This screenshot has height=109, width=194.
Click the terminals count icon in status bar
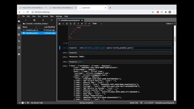[22, 103]
